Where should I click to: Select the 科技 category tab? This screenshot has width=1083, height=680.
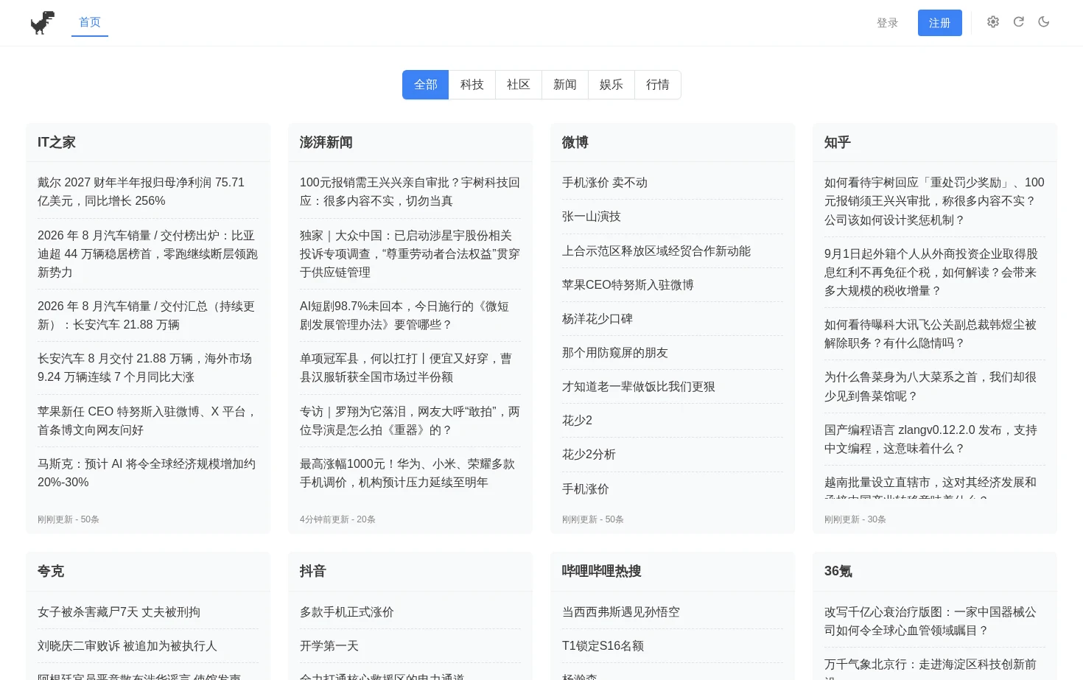click(x=472, y=85)
